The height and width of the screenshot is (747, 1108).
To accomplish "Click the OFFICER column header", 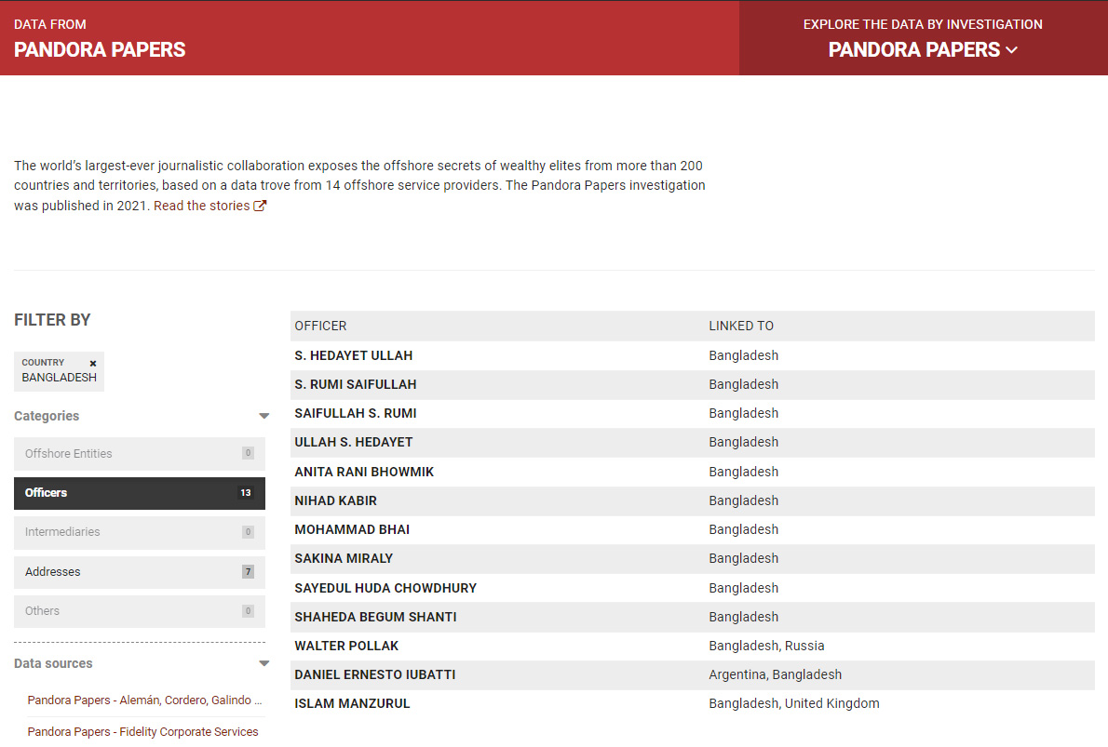I will point(320,326).
